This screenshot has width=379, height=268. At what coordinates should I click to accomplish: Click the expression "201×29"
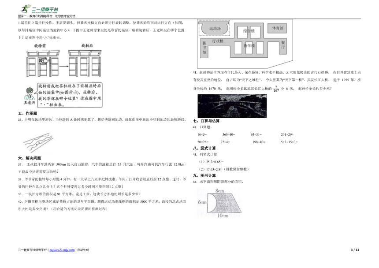[286, 134]
